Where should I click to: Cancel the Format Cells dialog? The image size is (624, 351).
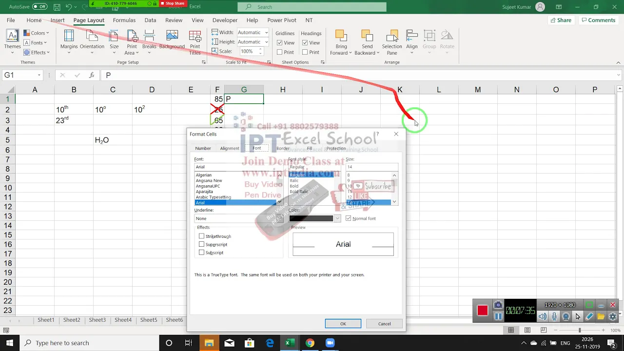(384, 324)
